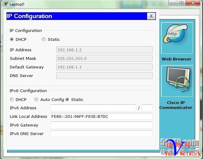This screenshot has height=159, width=203.
Task: Minimize the Laptop0 window
Action: coord(173,3)
